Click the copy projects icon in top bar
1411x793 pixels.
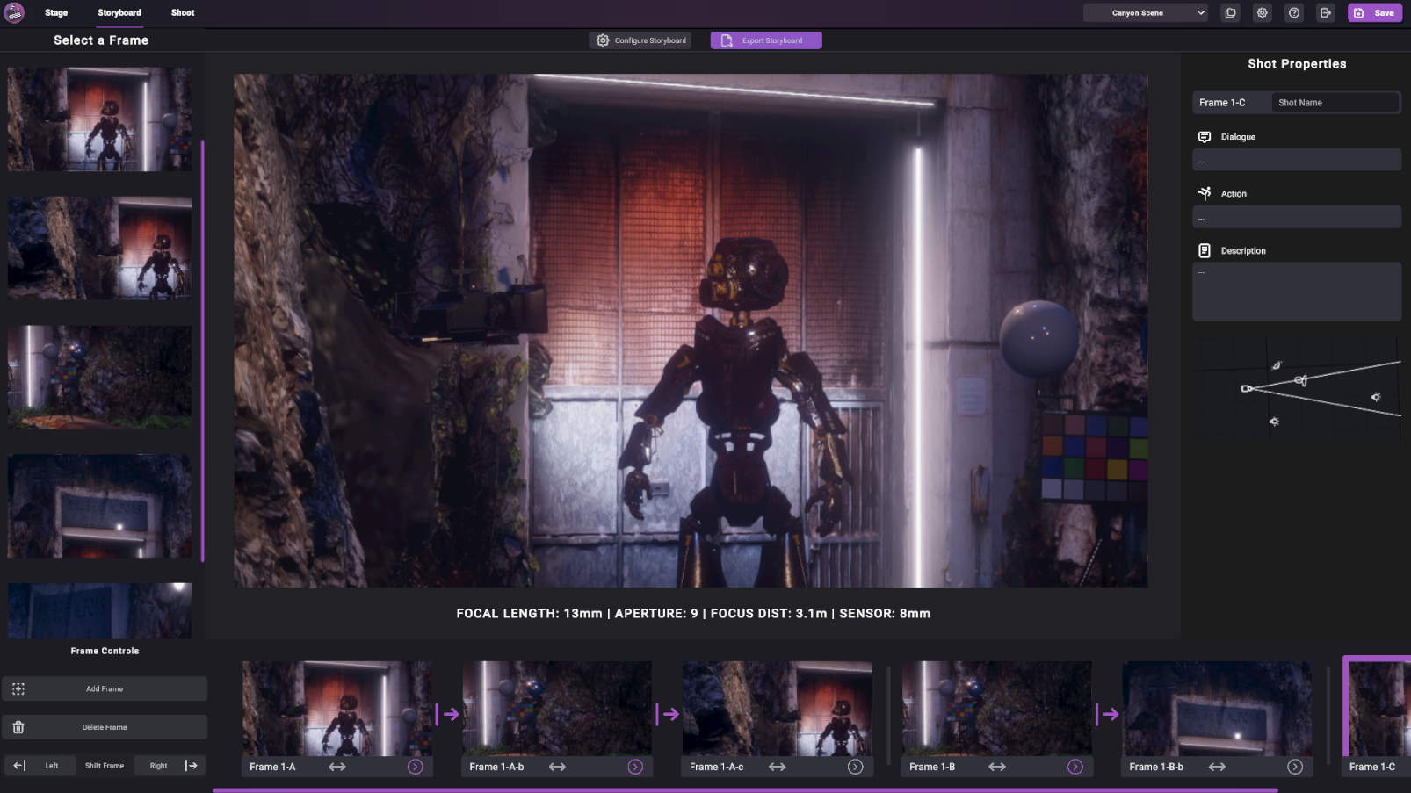pos(1230,12)
